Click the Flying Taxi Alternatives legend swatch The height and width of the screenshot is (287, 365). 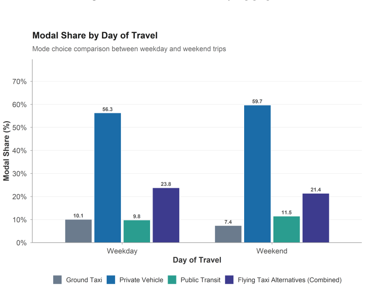[x=230, y=280]
